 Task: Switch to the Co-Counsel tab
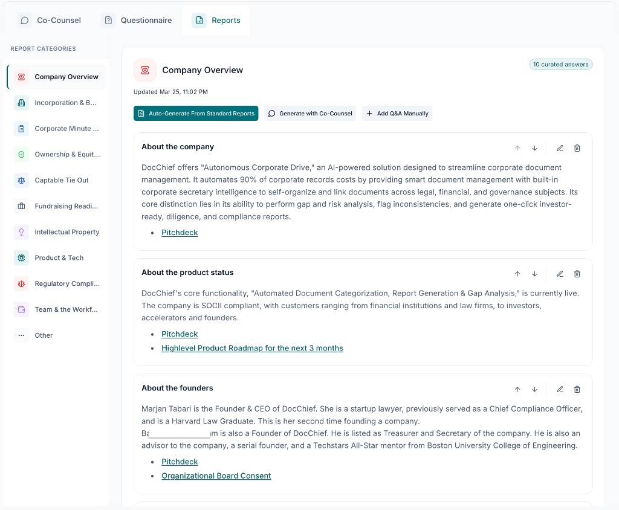tap(49, 20)
